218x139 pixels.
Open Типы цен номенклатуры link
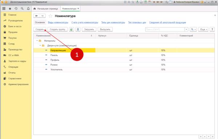tap(113, 23)
